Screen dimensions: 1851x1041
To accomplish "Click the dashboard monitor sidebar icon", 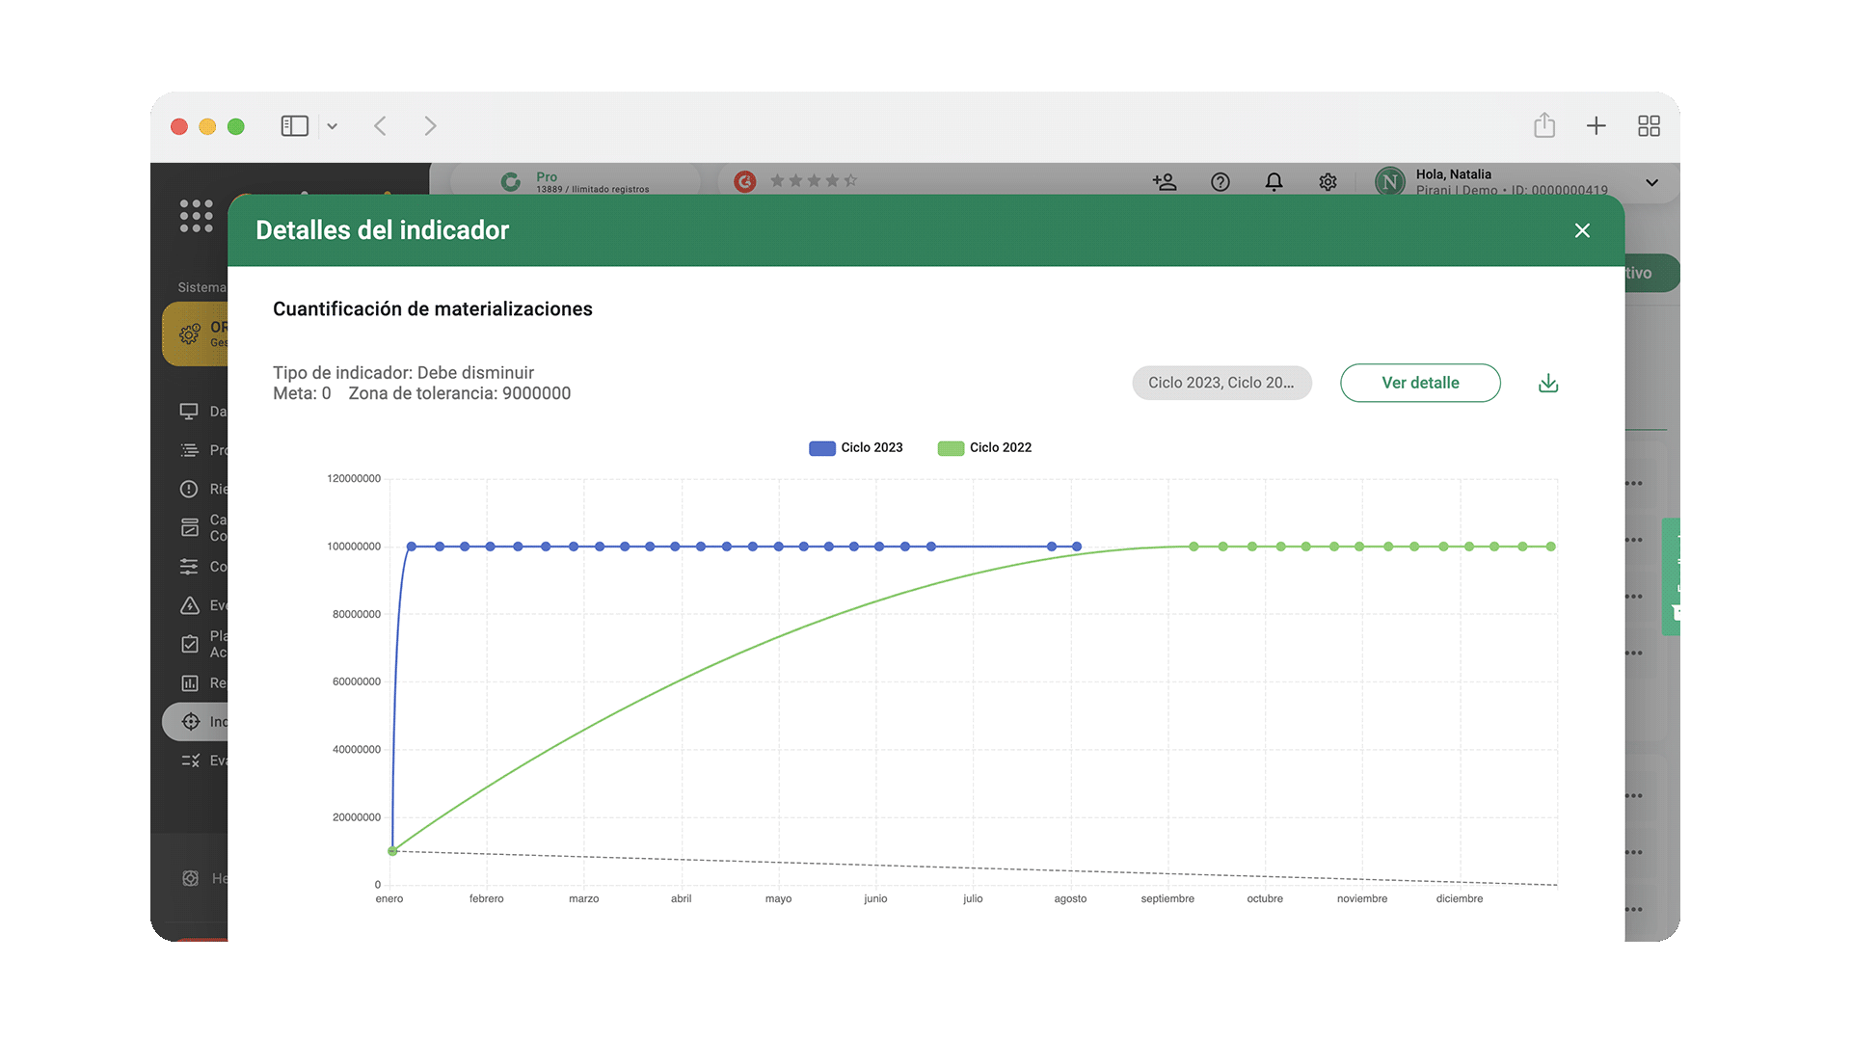I will click(189, 412).
